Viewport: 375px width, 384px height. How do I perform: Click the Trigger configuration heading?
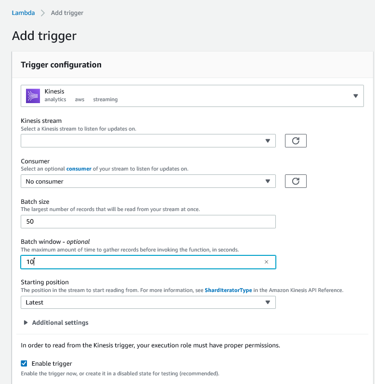pos(61,65)
